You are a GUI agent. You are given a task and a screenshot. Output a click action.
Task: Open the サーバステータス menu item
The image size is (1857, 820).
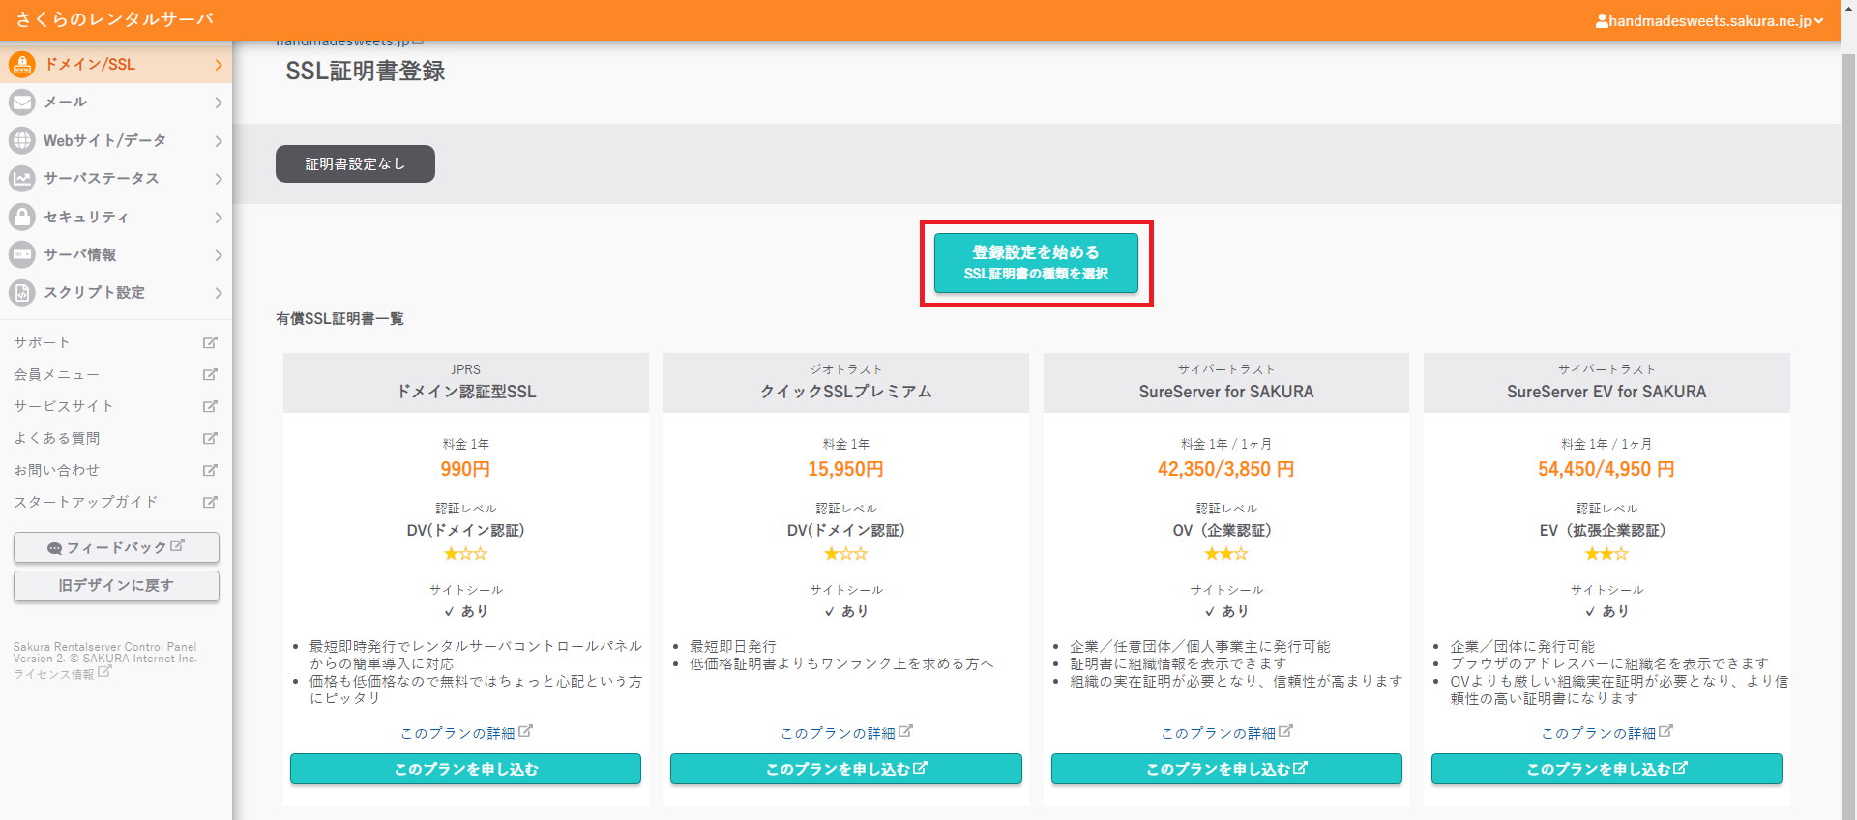point(116,179)
